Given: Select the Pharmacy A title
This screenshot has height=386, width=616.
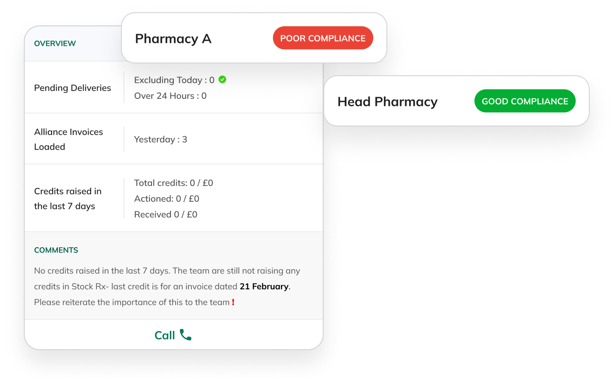Looking at the screenshot, I should point(173,39).
